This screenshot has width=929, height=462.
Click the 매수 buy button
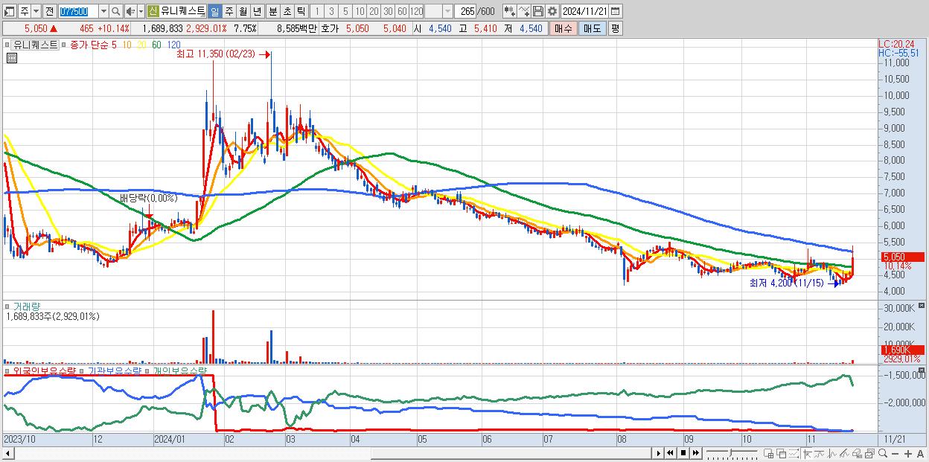tap(563, 28)
